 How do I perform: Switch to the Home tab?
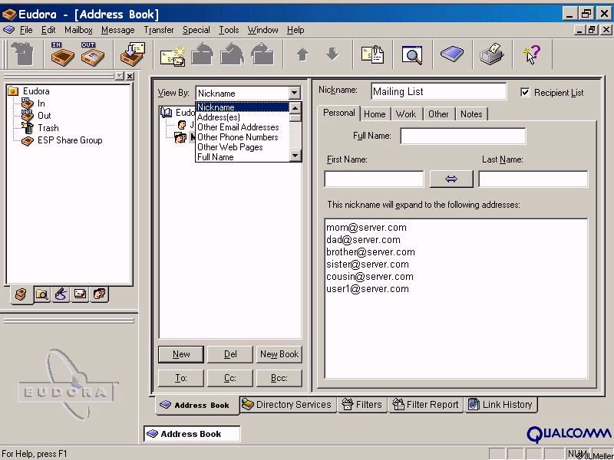coord(375,114)
